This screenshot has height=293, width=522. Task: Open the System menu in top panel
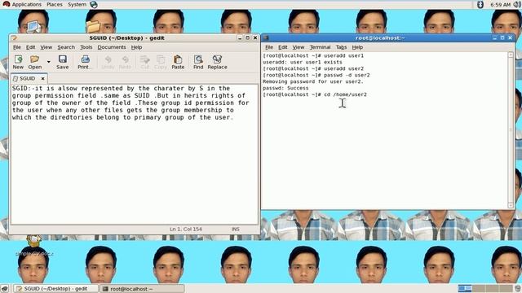click(x=77, y=4)
